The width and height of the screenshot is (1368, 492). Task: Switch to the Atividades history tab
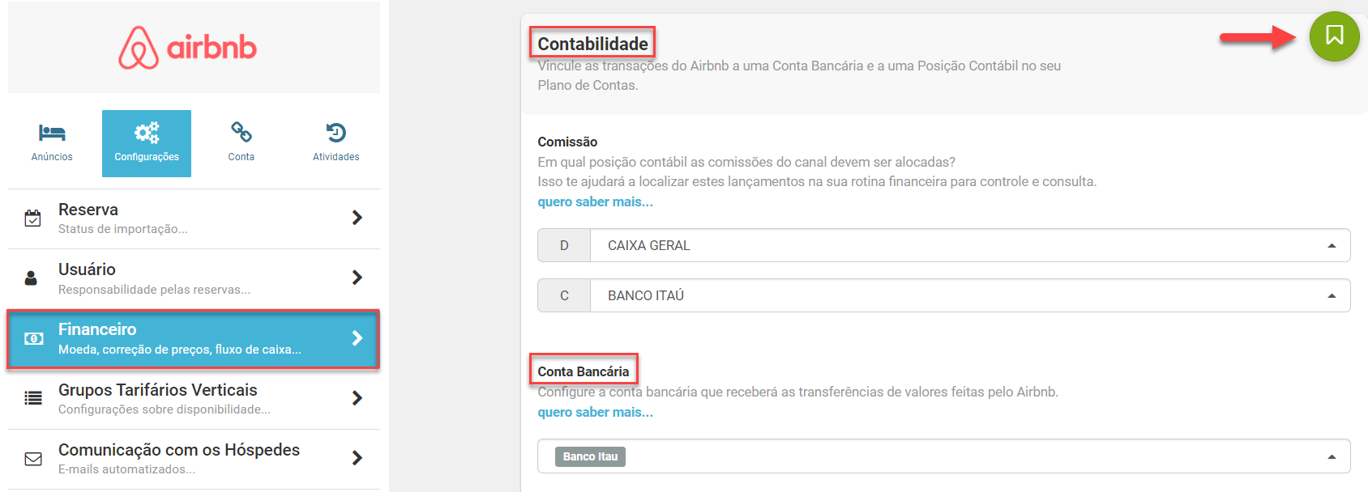[x=336, y=142]
